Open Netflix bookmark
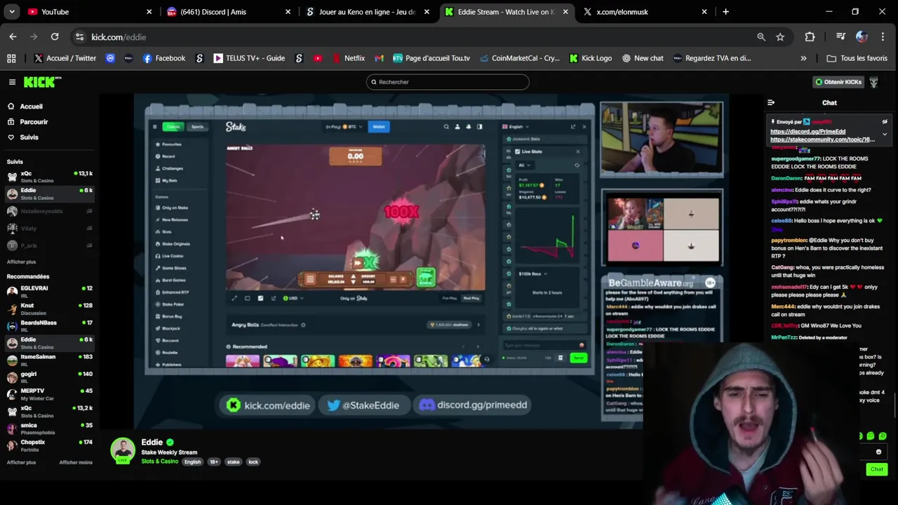 (x=349, y=58)
